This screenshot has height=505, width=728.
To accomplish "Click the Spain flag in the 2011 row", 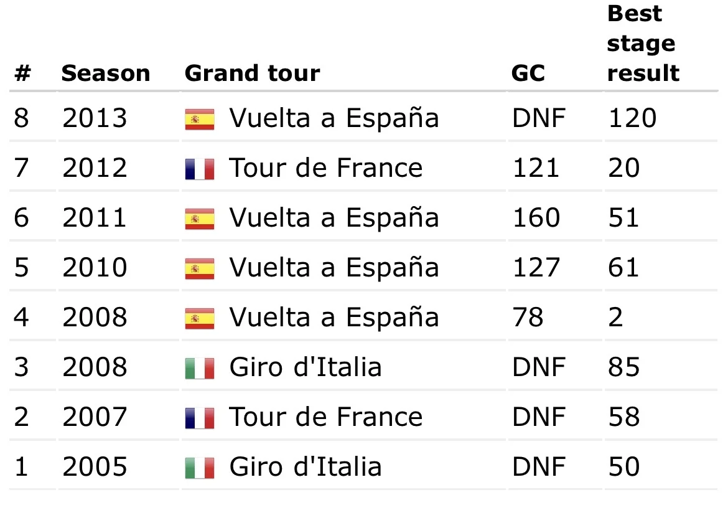I will tap(200, 219).
